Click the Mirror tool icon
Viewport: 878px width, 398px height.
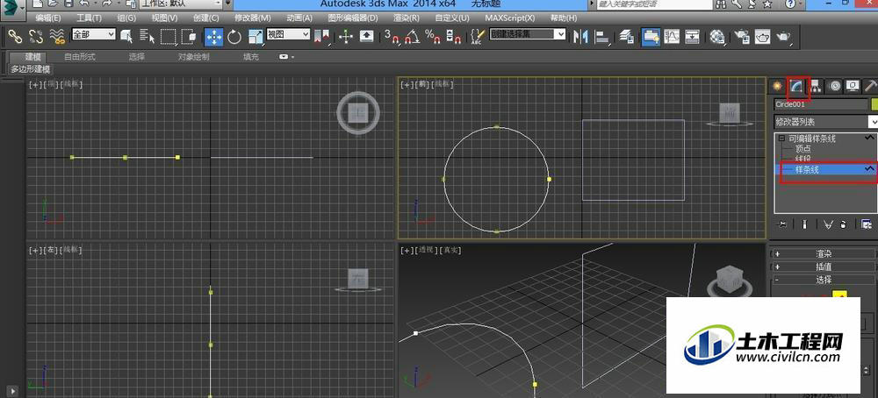point(580,37)
